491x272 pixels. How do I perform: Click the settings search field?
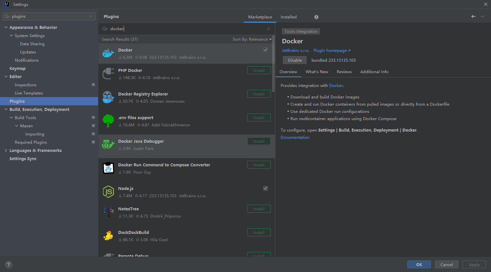(49, 16)
